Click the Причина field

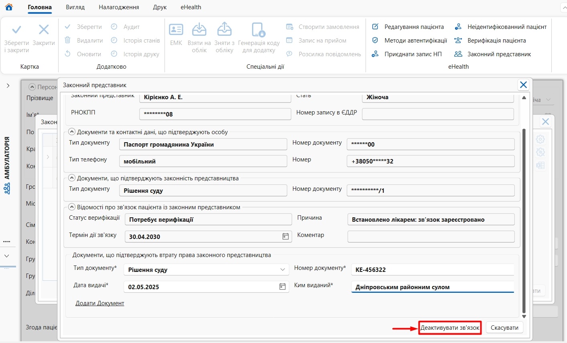coord(431,220)
